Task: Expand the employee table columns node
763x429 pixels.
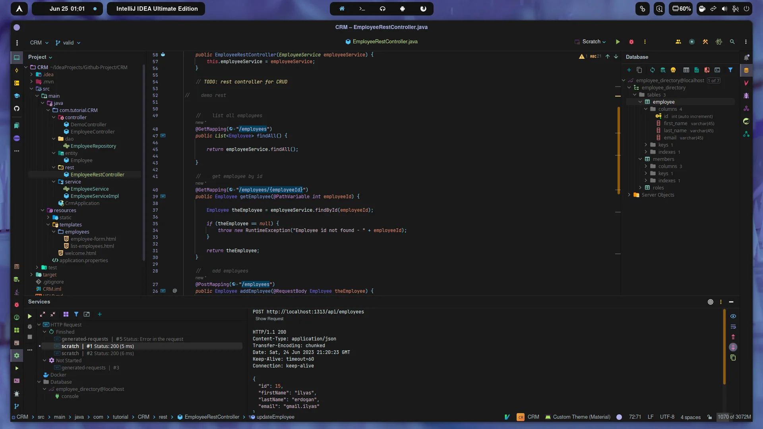Action: [x=646, y=109]
